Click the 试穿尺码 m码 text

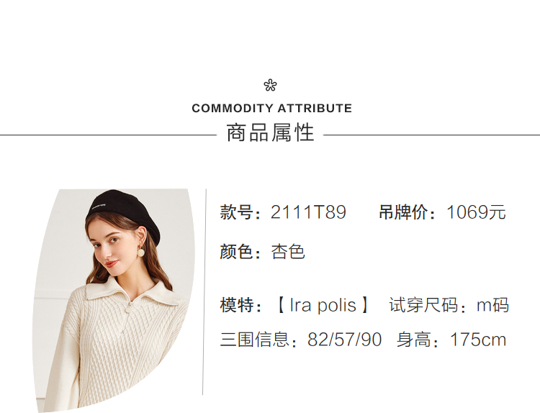point(449,305)
